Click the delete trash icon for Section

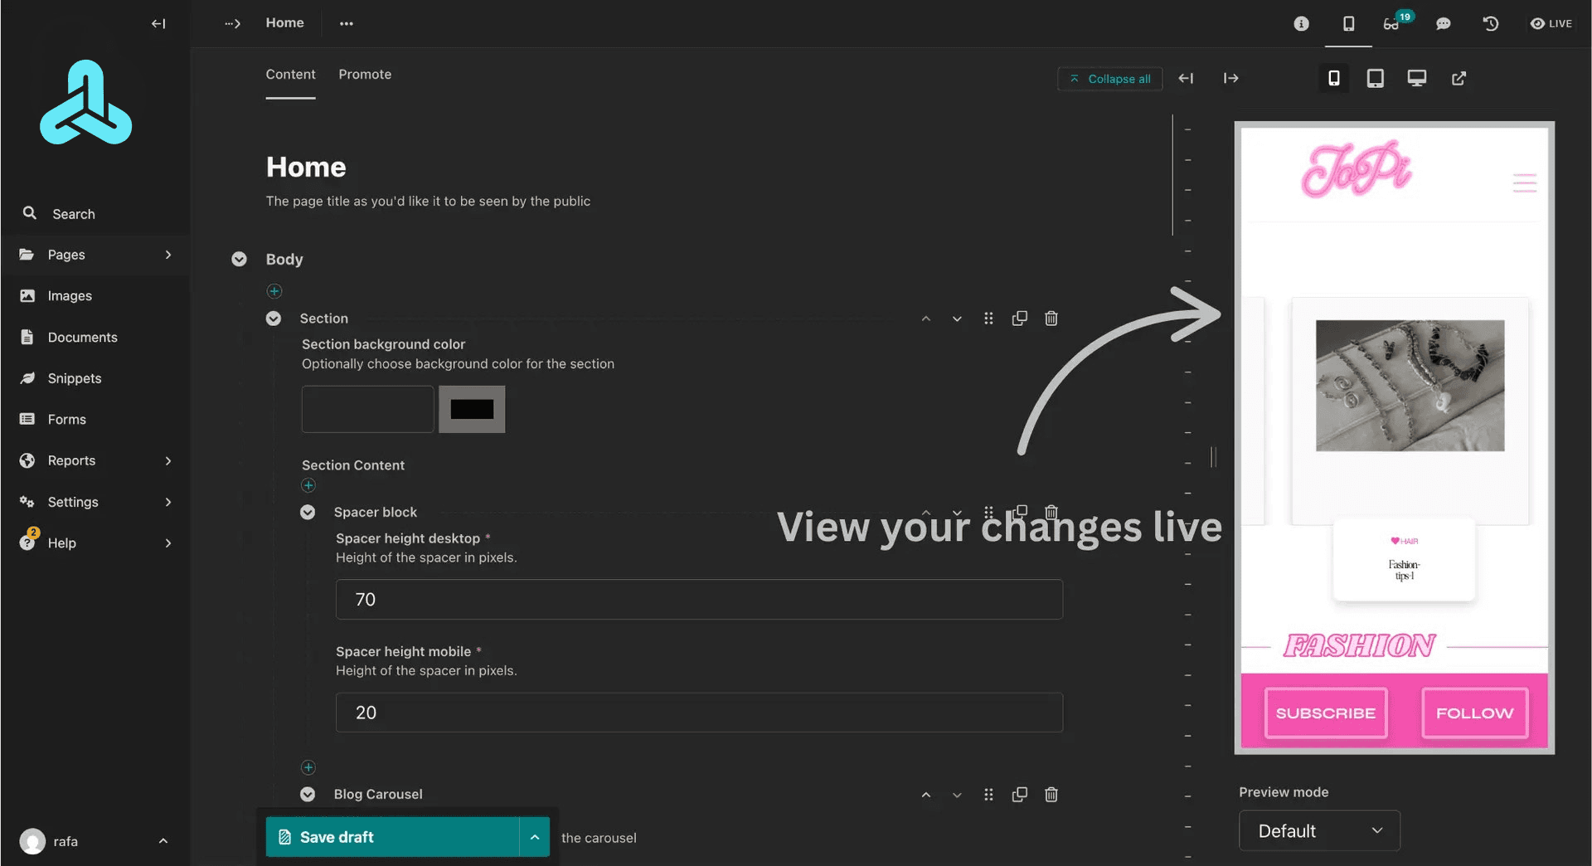[x=1051, y=319]
